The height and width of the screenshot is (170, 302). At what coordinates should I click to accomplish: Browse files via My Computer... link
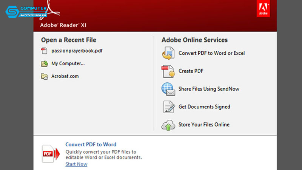(68, 63)
